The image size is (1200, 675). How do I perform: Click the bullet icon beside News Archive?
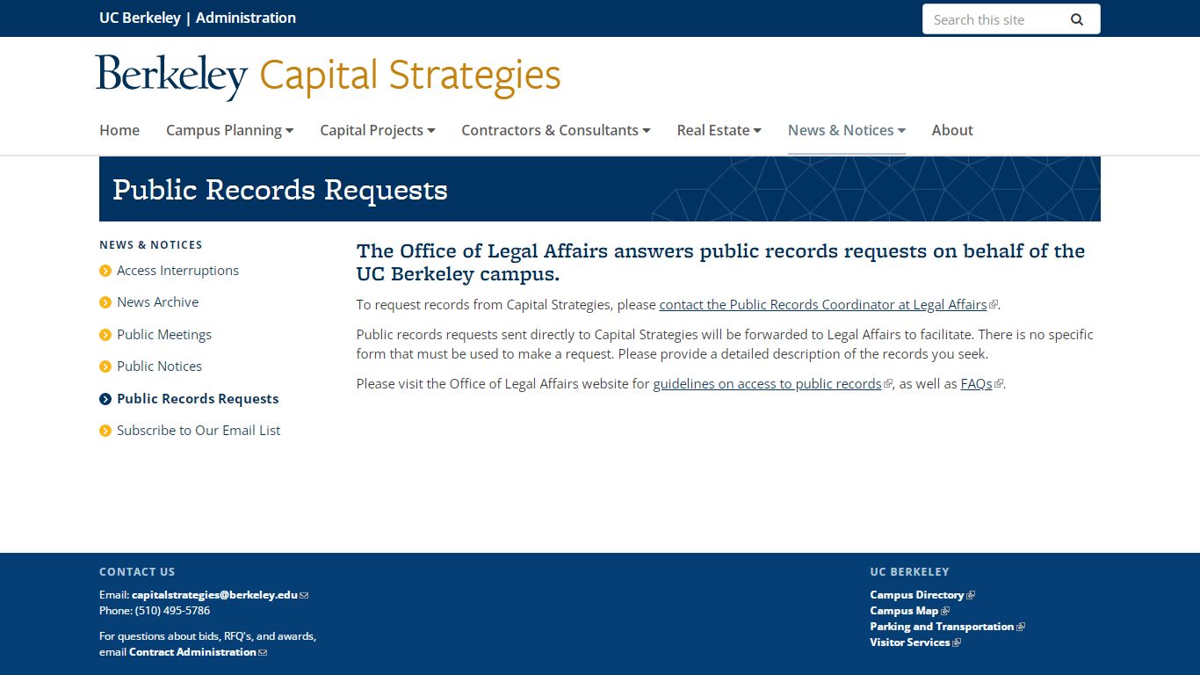pos(105,302)
